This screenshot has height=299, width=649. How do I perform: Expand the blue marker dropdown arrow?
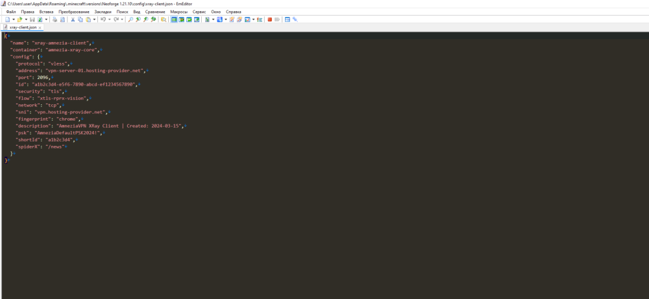coord(226,19)
